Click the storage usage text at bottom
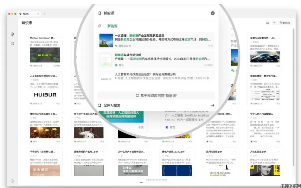 [156, 180]
